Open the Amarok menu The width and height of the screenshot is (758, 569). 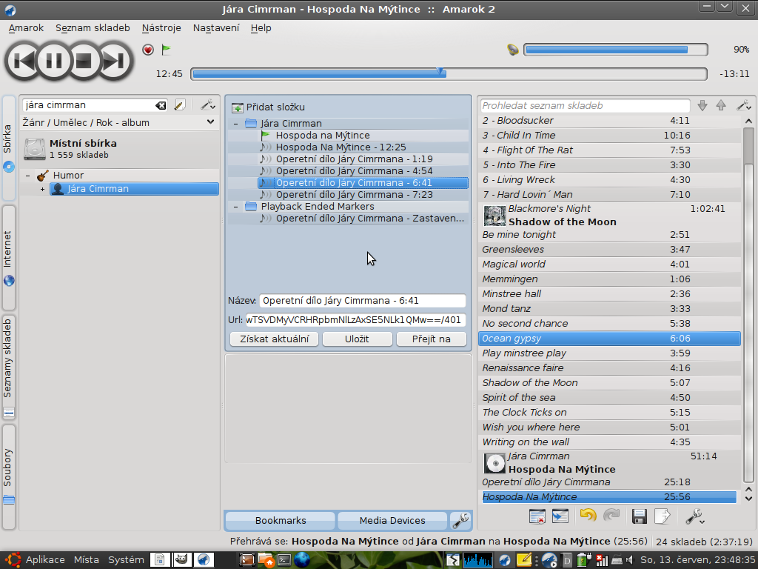coord(26,28)
